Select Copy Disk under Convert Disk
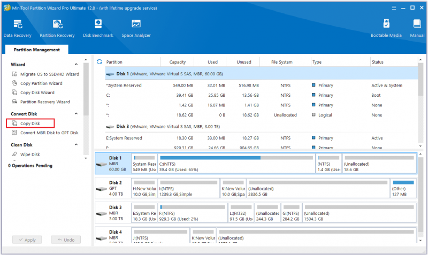The image size is (428, 255). 30,123
